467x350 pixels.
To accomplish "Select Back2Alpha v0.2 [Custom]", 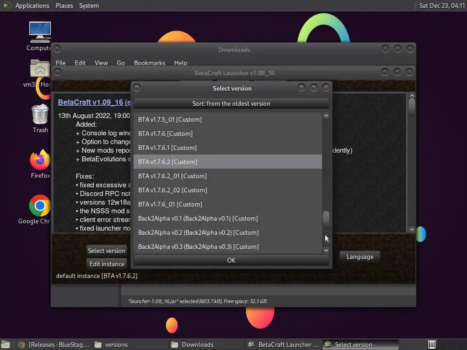I will 228,232.
